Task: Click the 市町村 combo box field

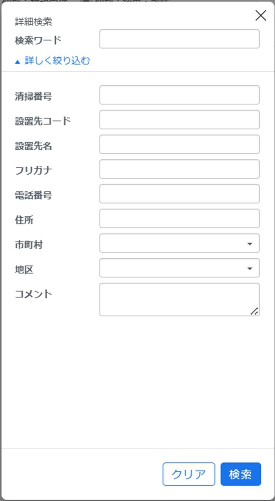Action: coord(179,243)
